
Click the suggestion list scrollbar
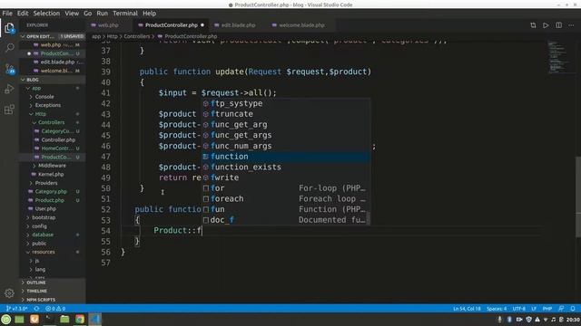pos(368,217)
